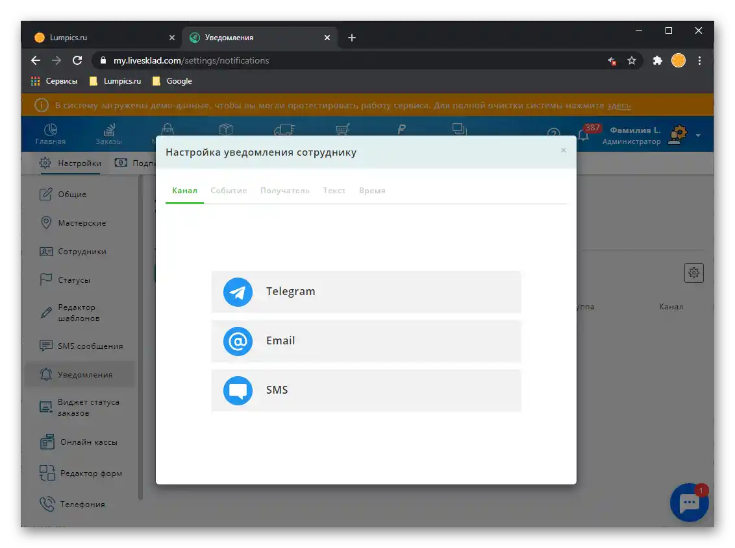Image resolution: width=735 pixels, height=548 pixels.
Task: Click the browser address bar
Action: tap(260, 60)
